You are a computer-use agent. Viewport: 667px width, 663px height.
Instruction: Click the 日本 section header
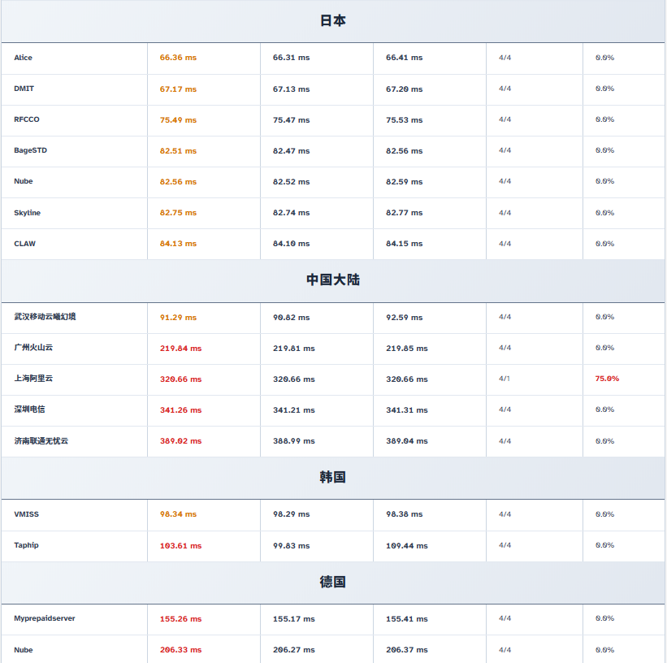coord(332,21)
